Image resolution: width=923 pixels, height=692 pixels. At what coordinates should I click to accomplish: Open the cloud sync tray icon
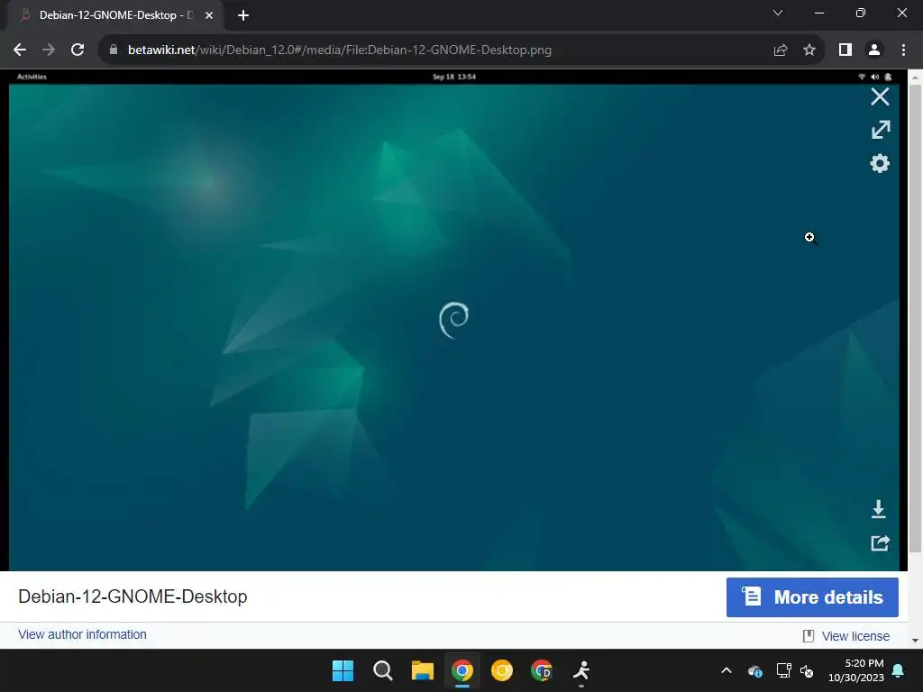755,670
